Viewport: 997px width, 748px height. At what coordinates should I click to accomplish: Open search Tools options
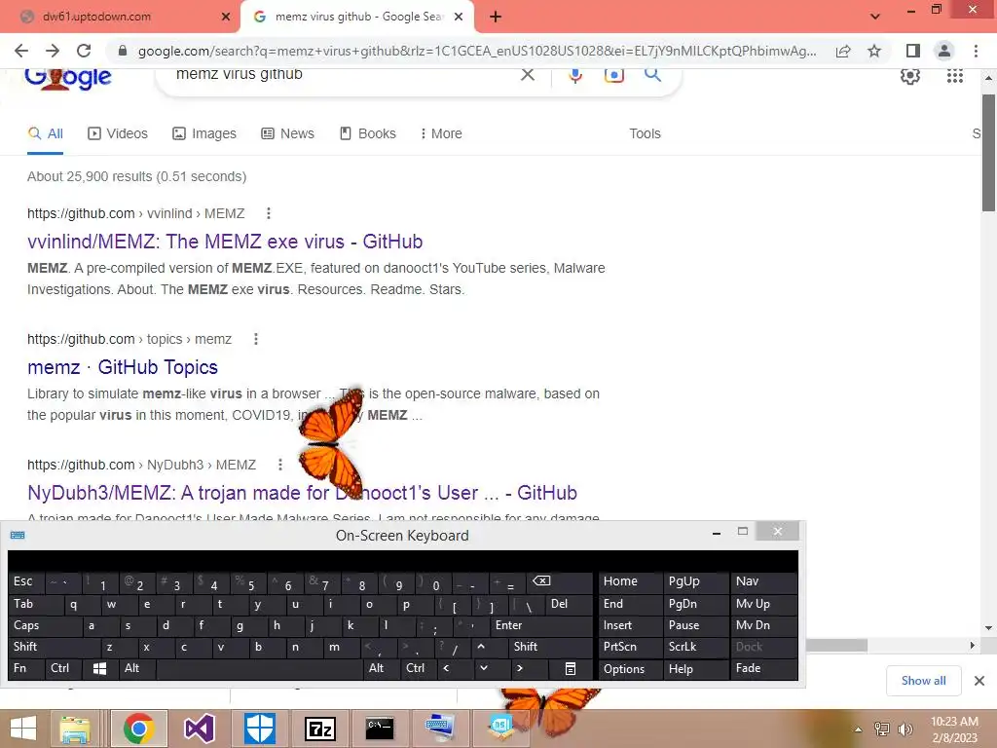(x=645, y=133)
